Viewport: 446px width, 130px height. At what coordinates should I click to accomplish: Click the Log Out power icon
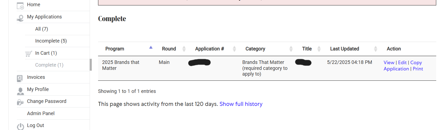pyautogui.click(x=20, y=126)
